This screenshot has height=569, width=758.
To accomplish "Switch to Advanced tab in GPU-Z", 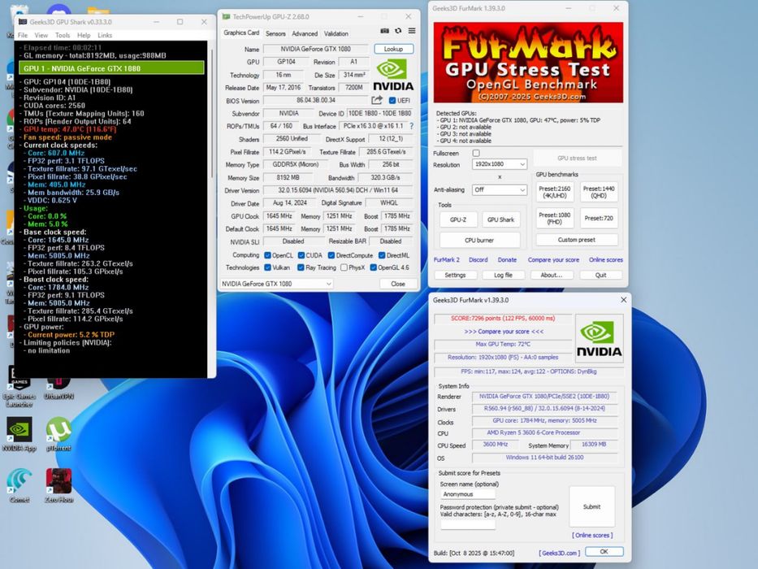I will click(x=305, y=33).
